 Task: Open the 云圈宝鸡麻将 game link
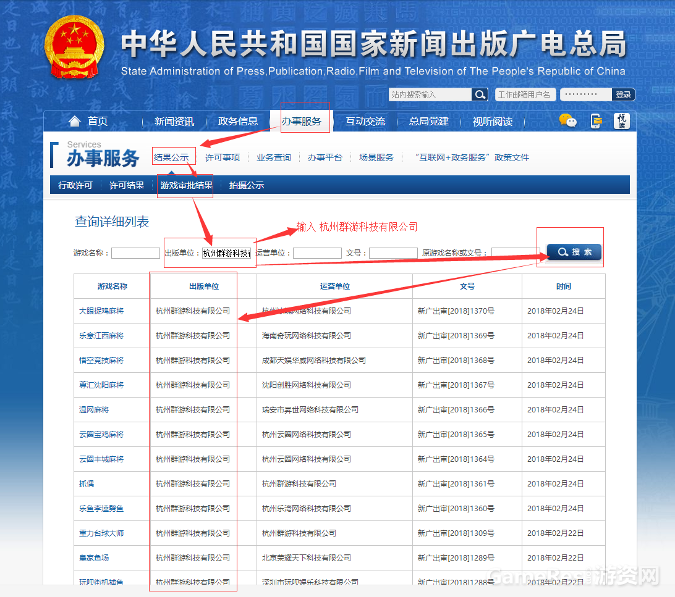tap(101, 435)
